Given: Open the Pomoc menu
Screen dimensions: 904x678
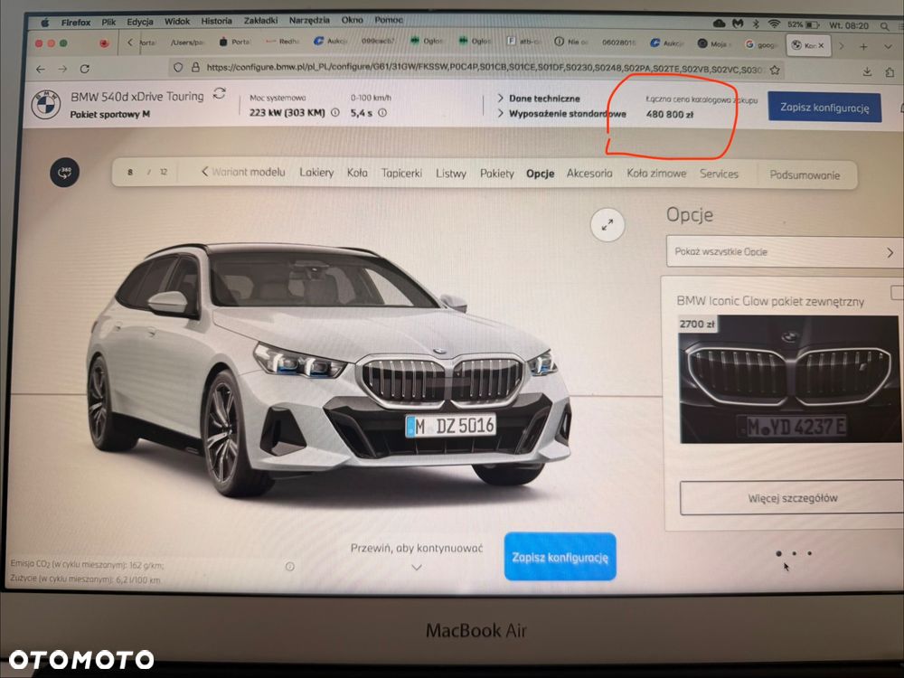Looking at the screenshot, I should coord(389,20).
